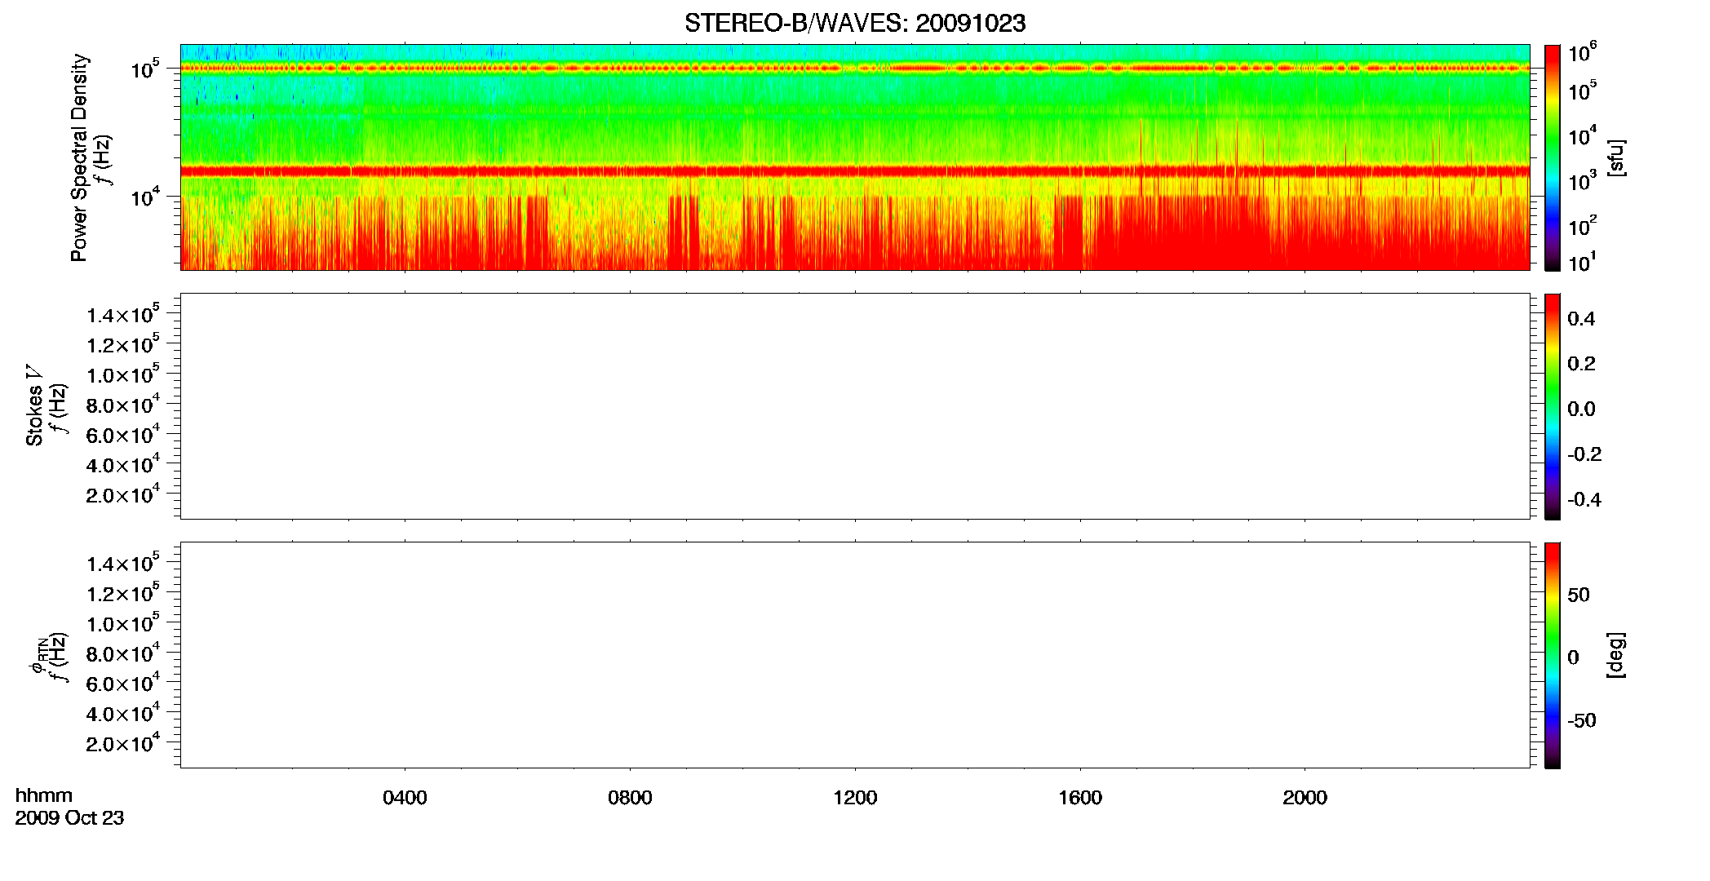This screenshot has height=881, width=1710.
Task: Click the thick red band in the spectrogram
Action: 855,171
